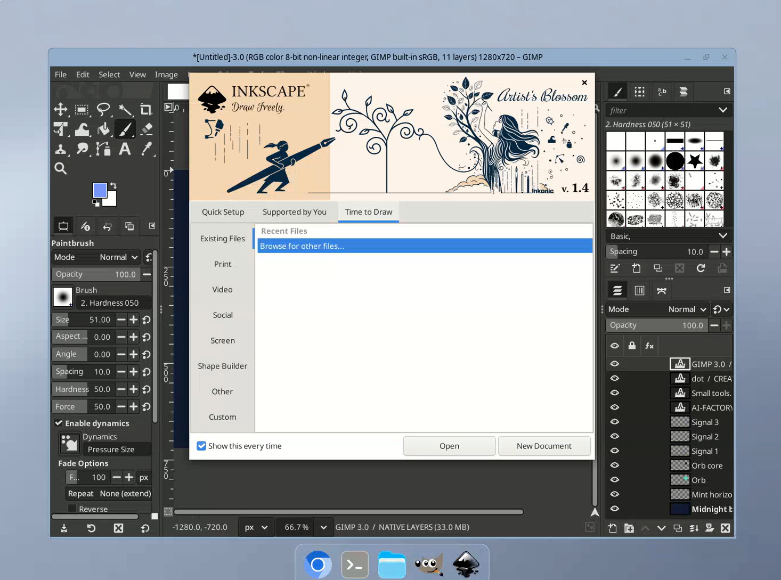Select the Shape Builder template category
The width and height of the screenshot is (781, 580).
[x=222, y=366]
